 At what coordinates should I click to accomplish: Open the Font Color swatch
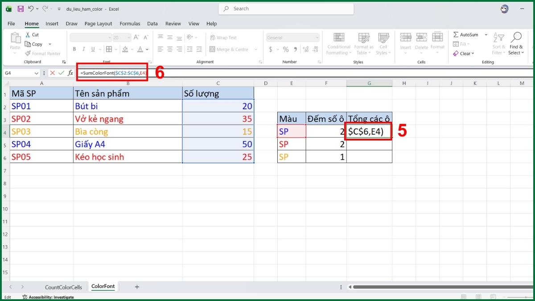(141, 49)
